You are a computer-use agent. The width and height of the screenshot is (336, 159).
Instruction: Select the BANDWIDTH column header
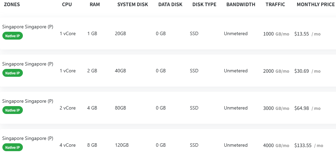[x=241, y=5]
